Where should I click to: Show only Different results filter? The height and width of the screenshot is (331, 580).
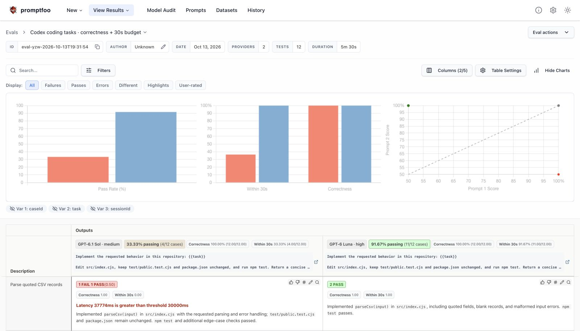pyautogui.click(x=128, y=85)
